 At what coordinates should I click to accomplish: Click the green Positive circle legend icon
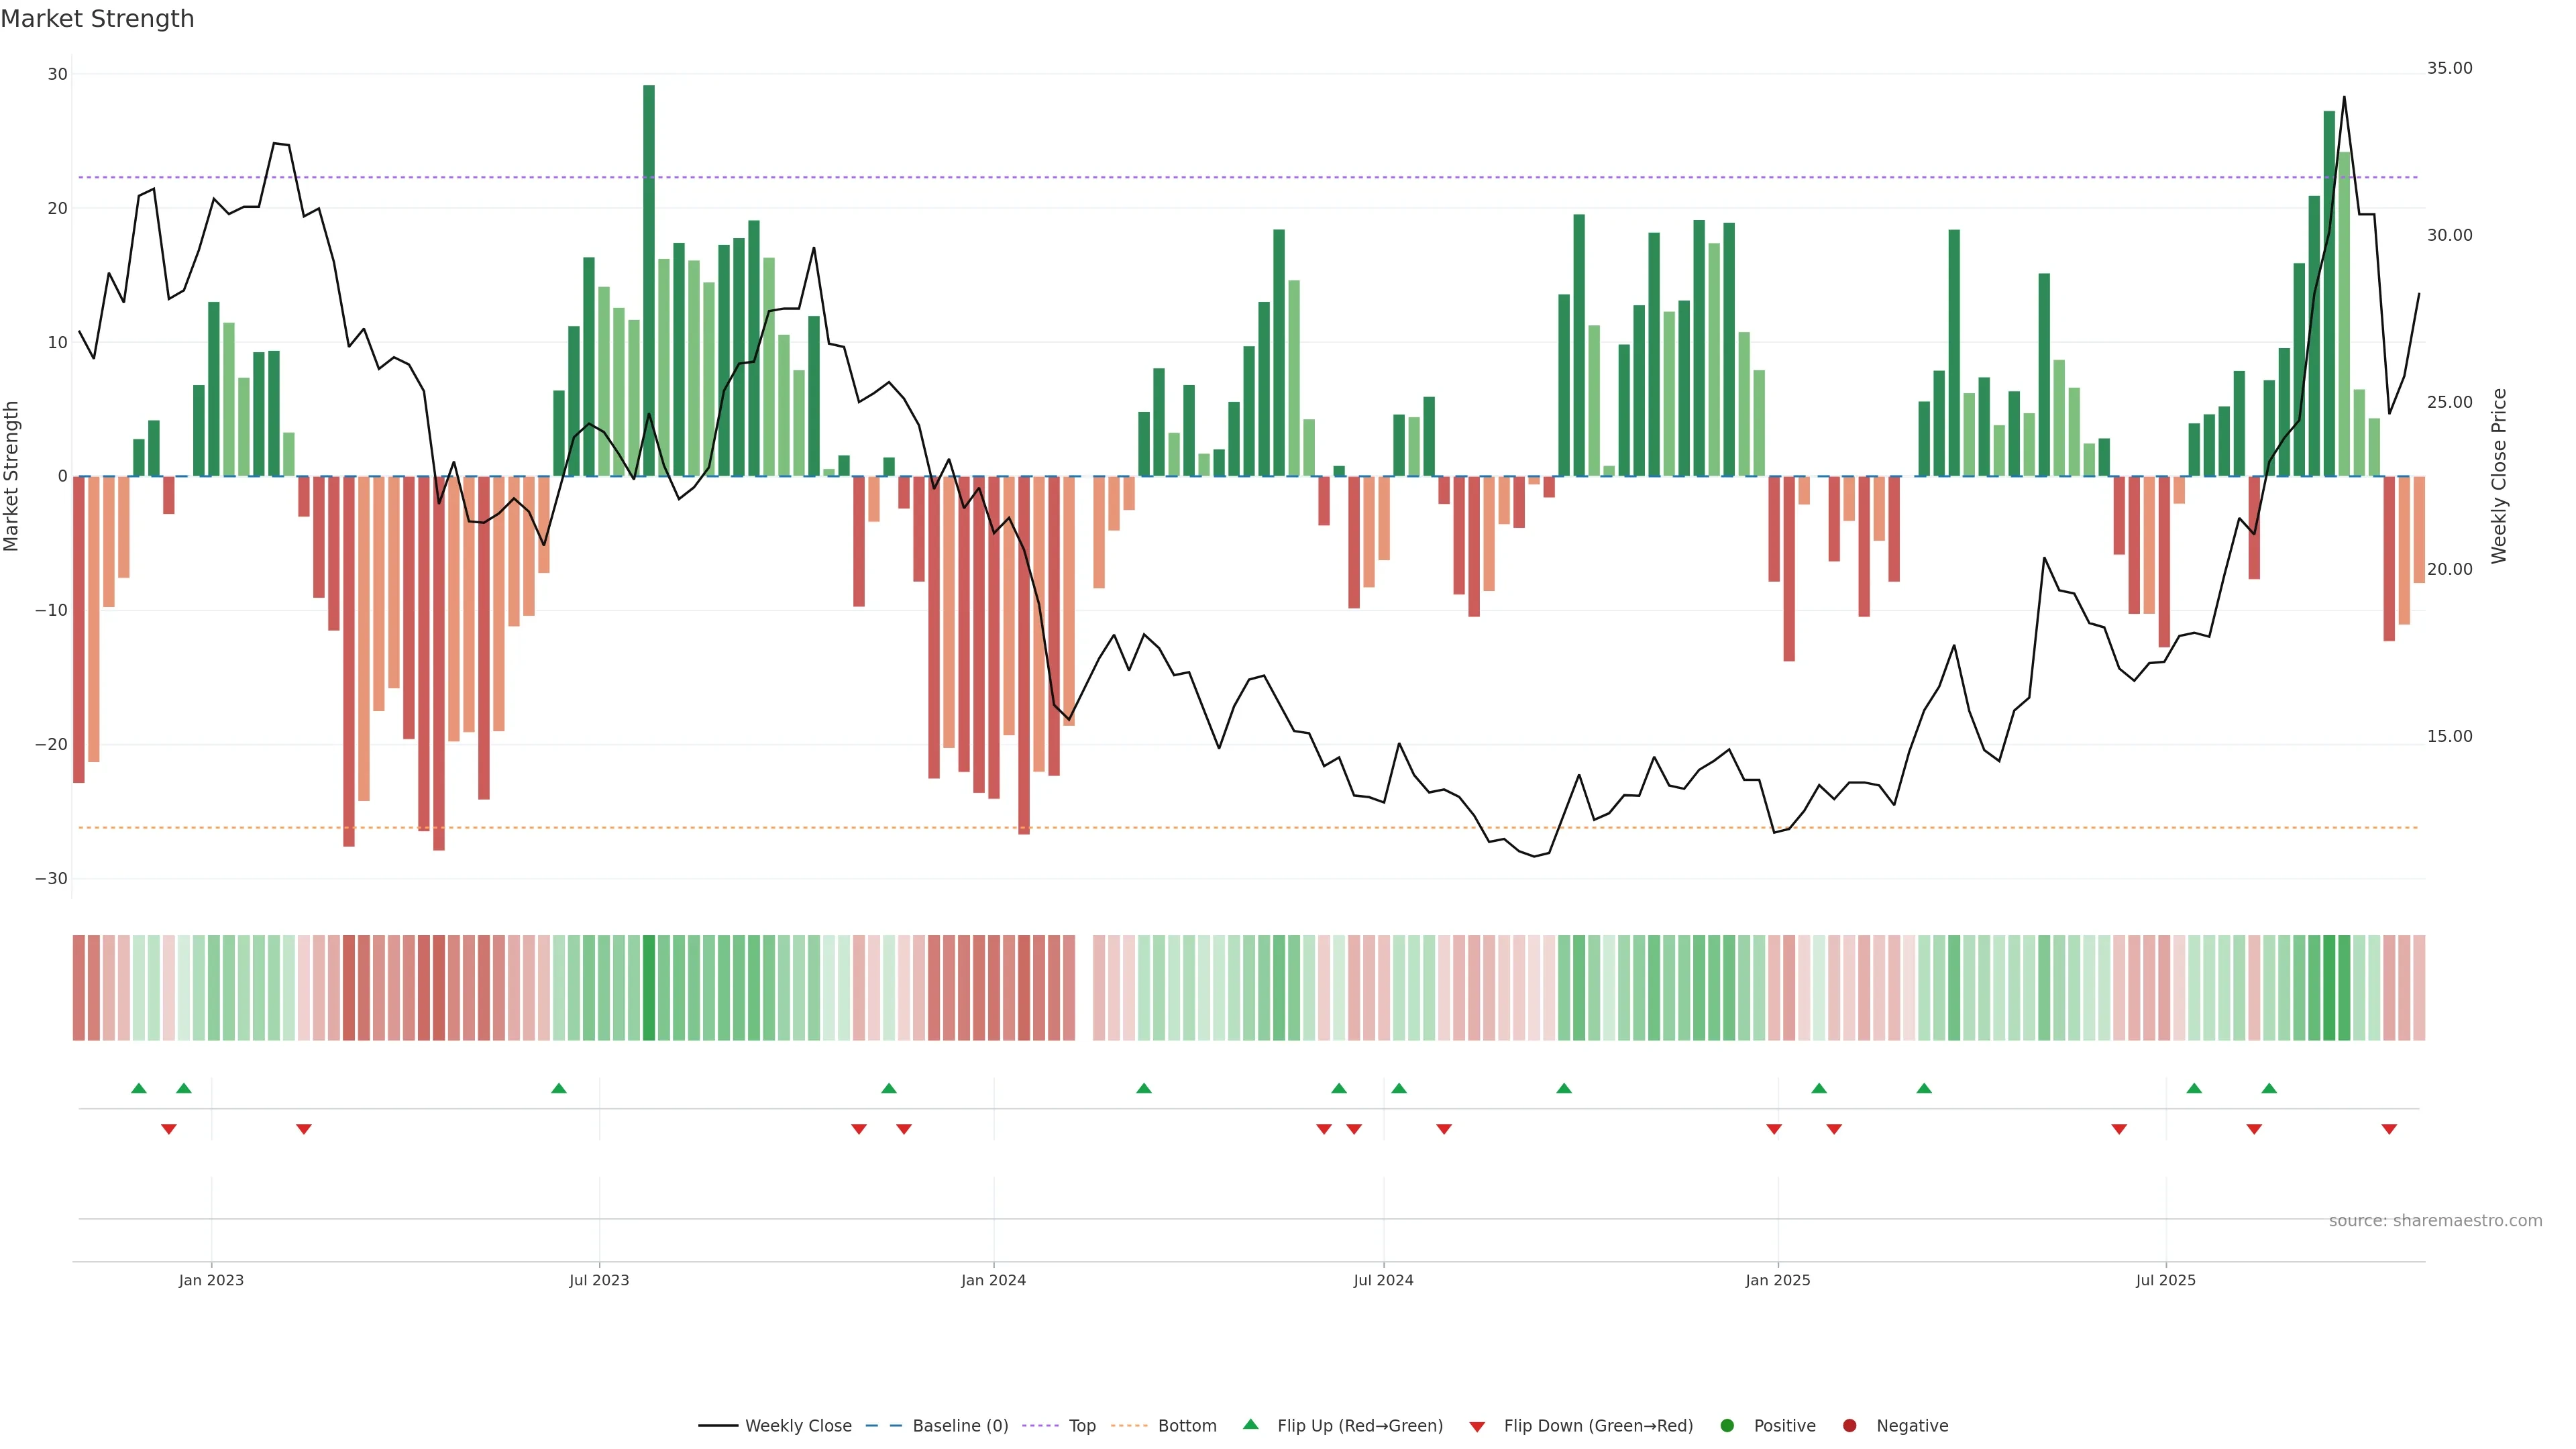click(1727, 1426)
